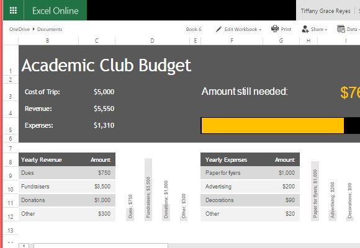
Task: Click the Print label
Action: [286, 29]
